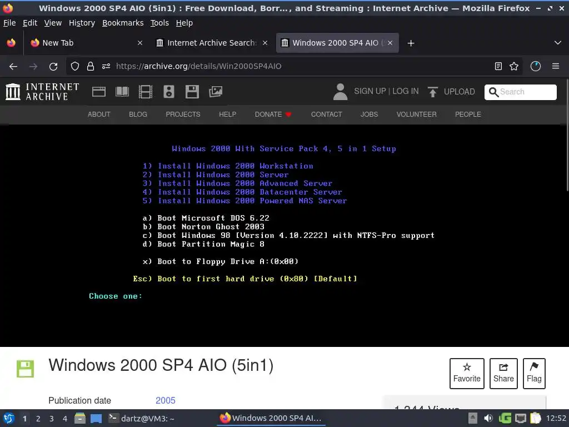Open the tracking protection shield
The image size is (569, 427).
coord(75,67)
